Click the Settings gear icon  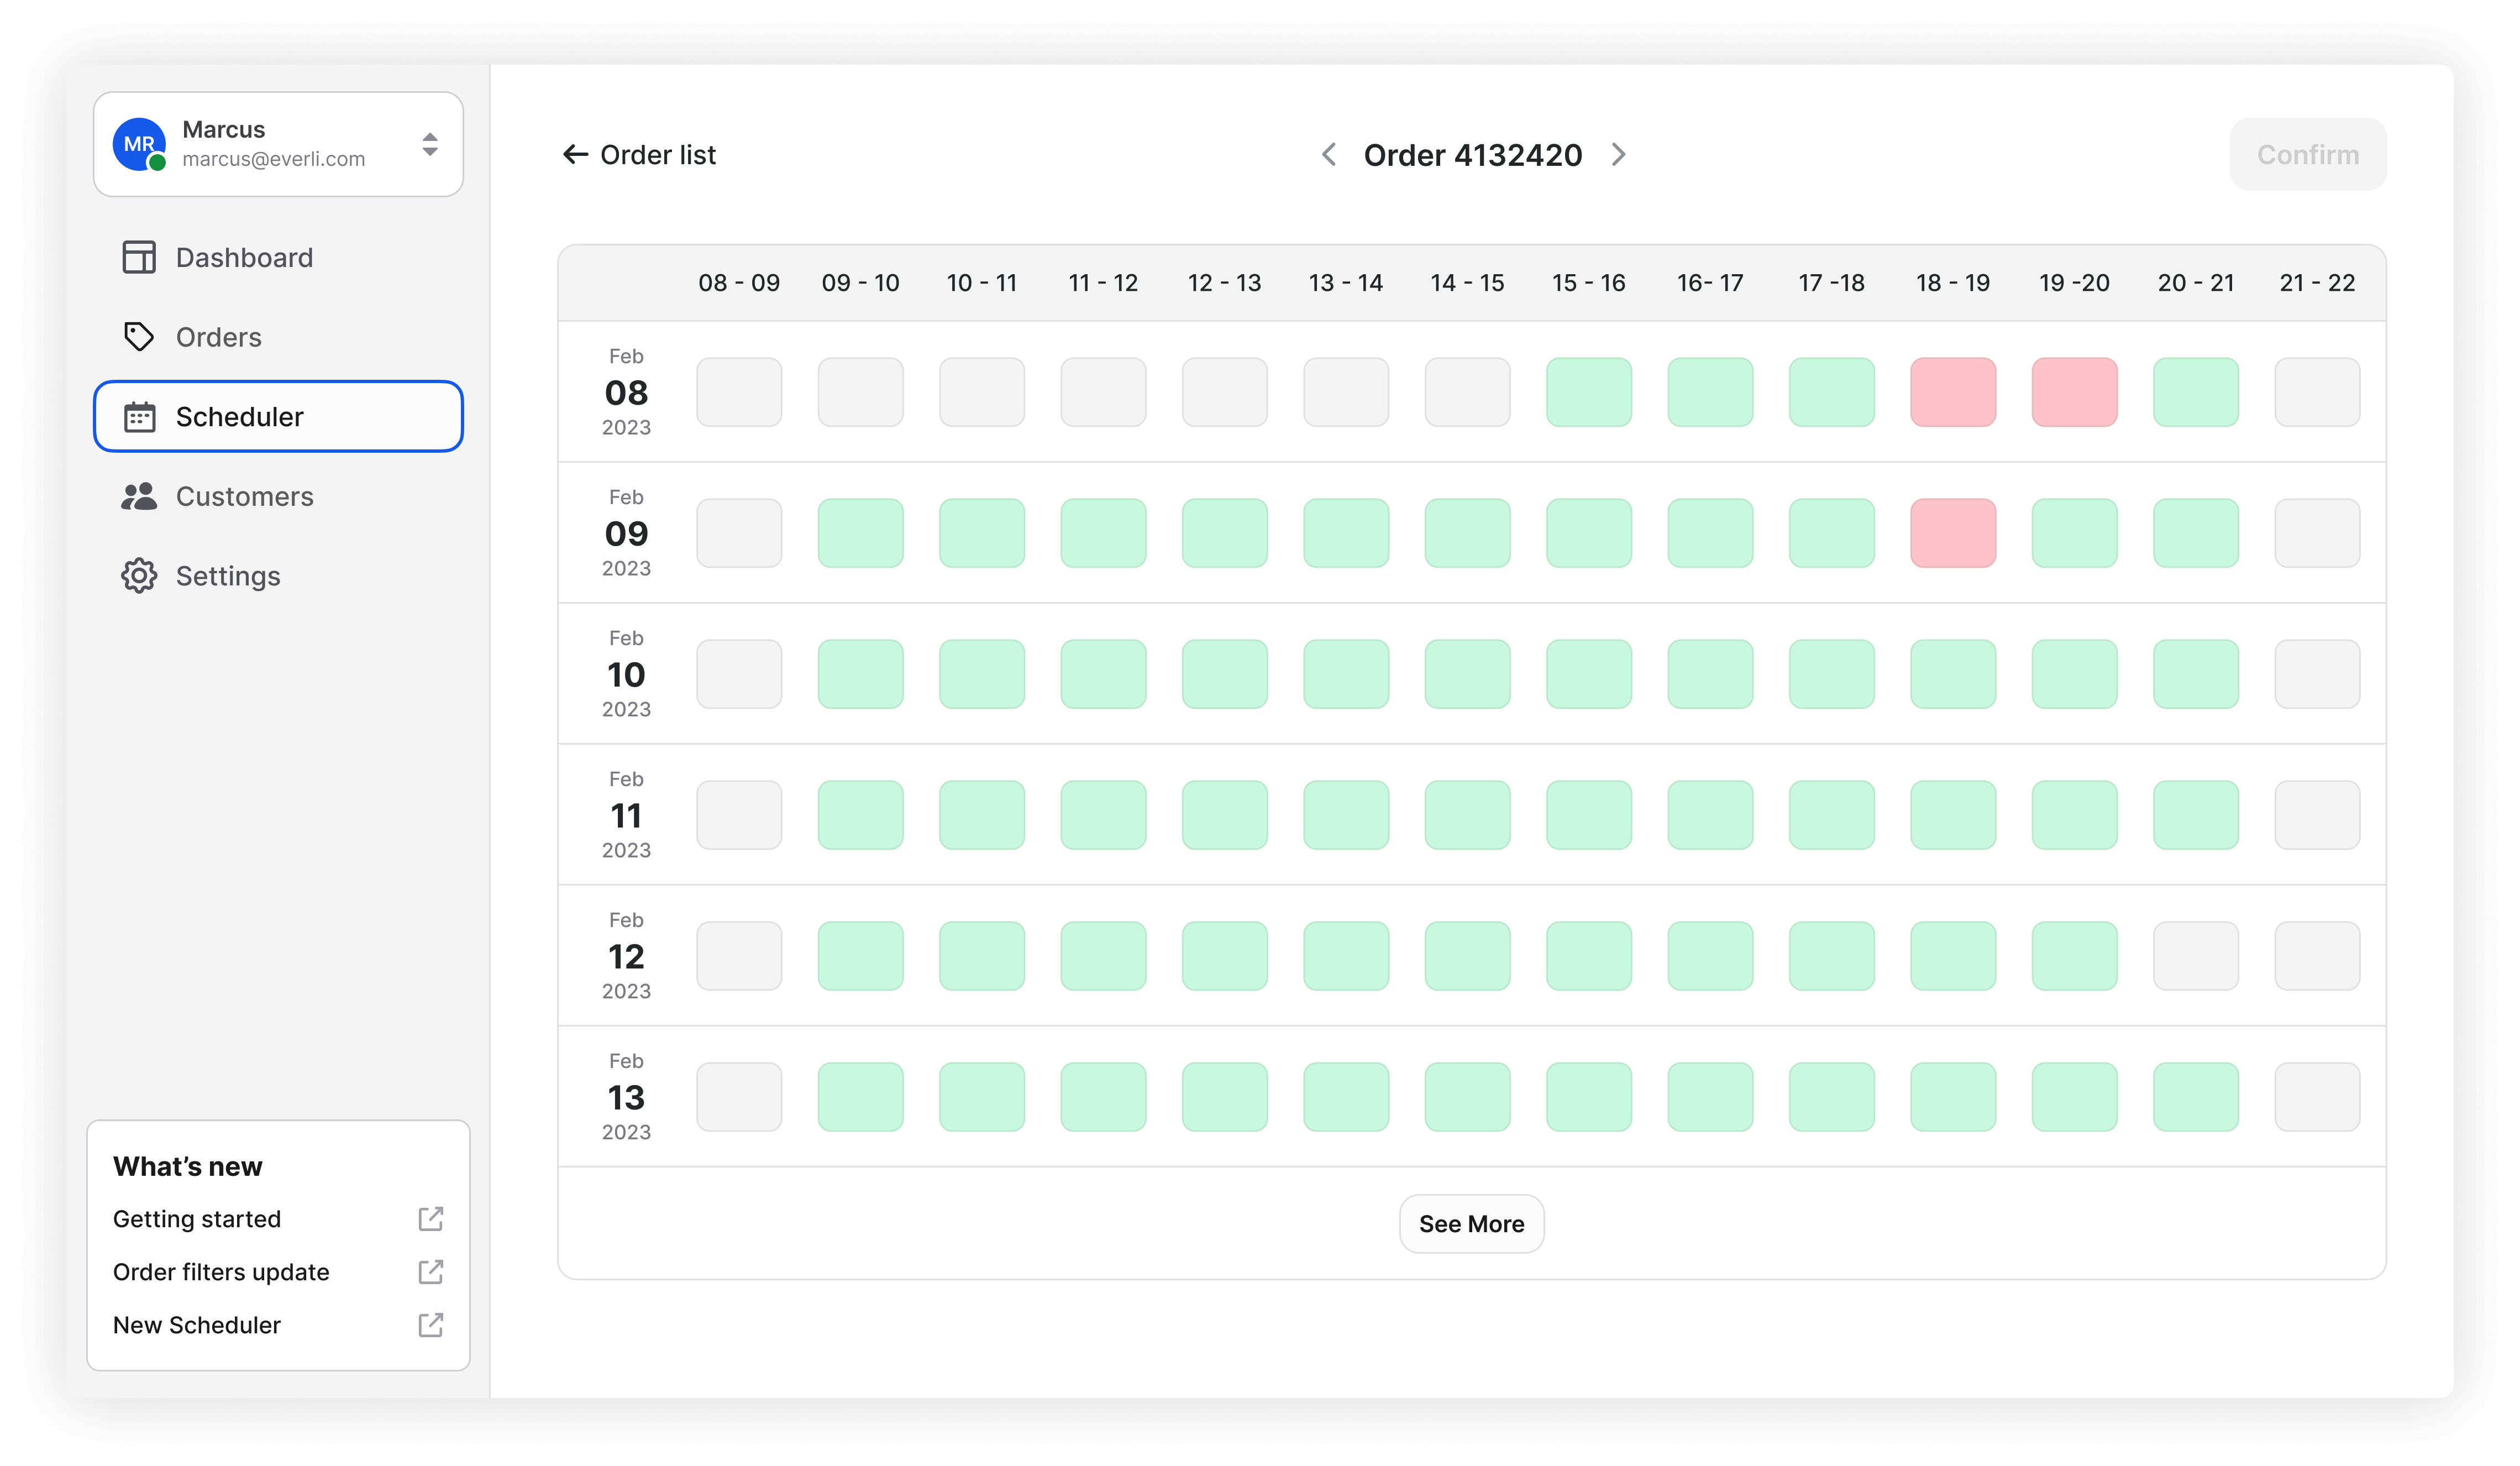pyautogui.click(x=139, y=576)
